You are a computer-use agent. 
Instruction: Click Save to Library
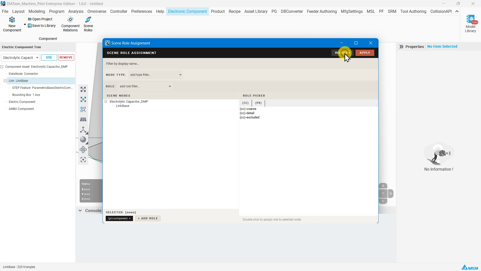click(x=42, y=26)
